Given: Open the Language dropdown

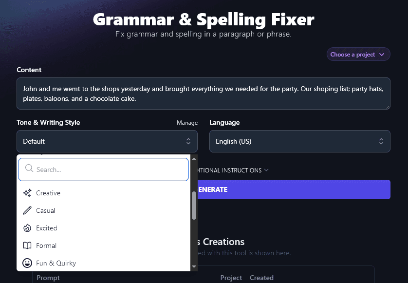Looking at the screenshot, I should click(299, 141).
